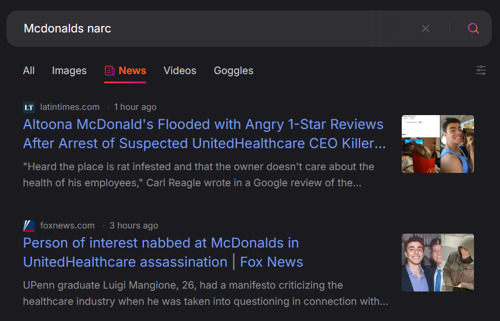Open the Goggles tab
Image resolution: width=500 pixels, height=321 pixels.
[234, 71]
